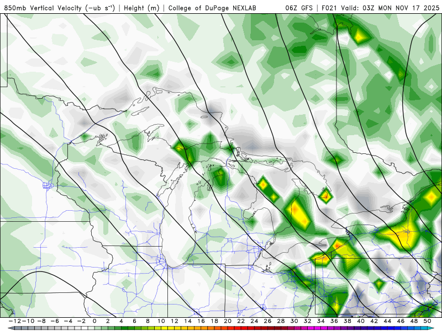442x331 pixels.
Task: Click the 'Height (m)' header label
Action: [142, 8]
